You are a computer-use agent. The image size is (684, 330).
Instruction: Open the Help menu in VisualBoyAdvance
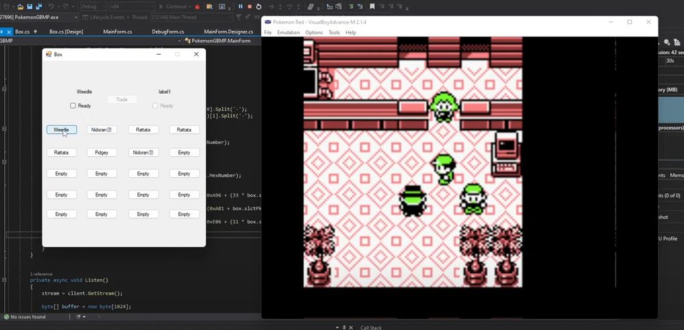pyautogui.click(x=351, y=32)
